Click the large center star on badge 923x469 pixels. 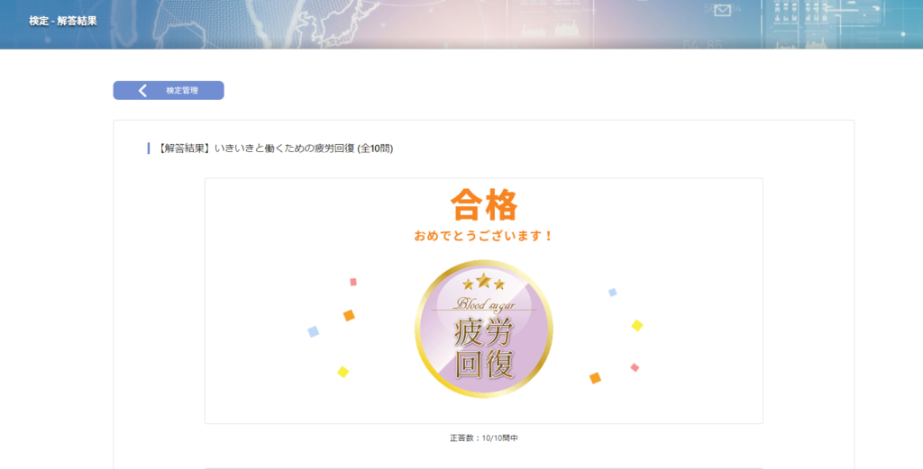point(484,280)
